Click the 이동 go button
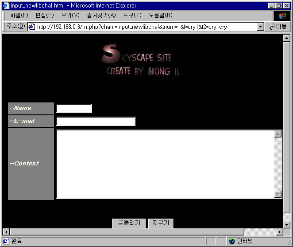Screen dimensions: 293x247 click(x=278, y=27)
